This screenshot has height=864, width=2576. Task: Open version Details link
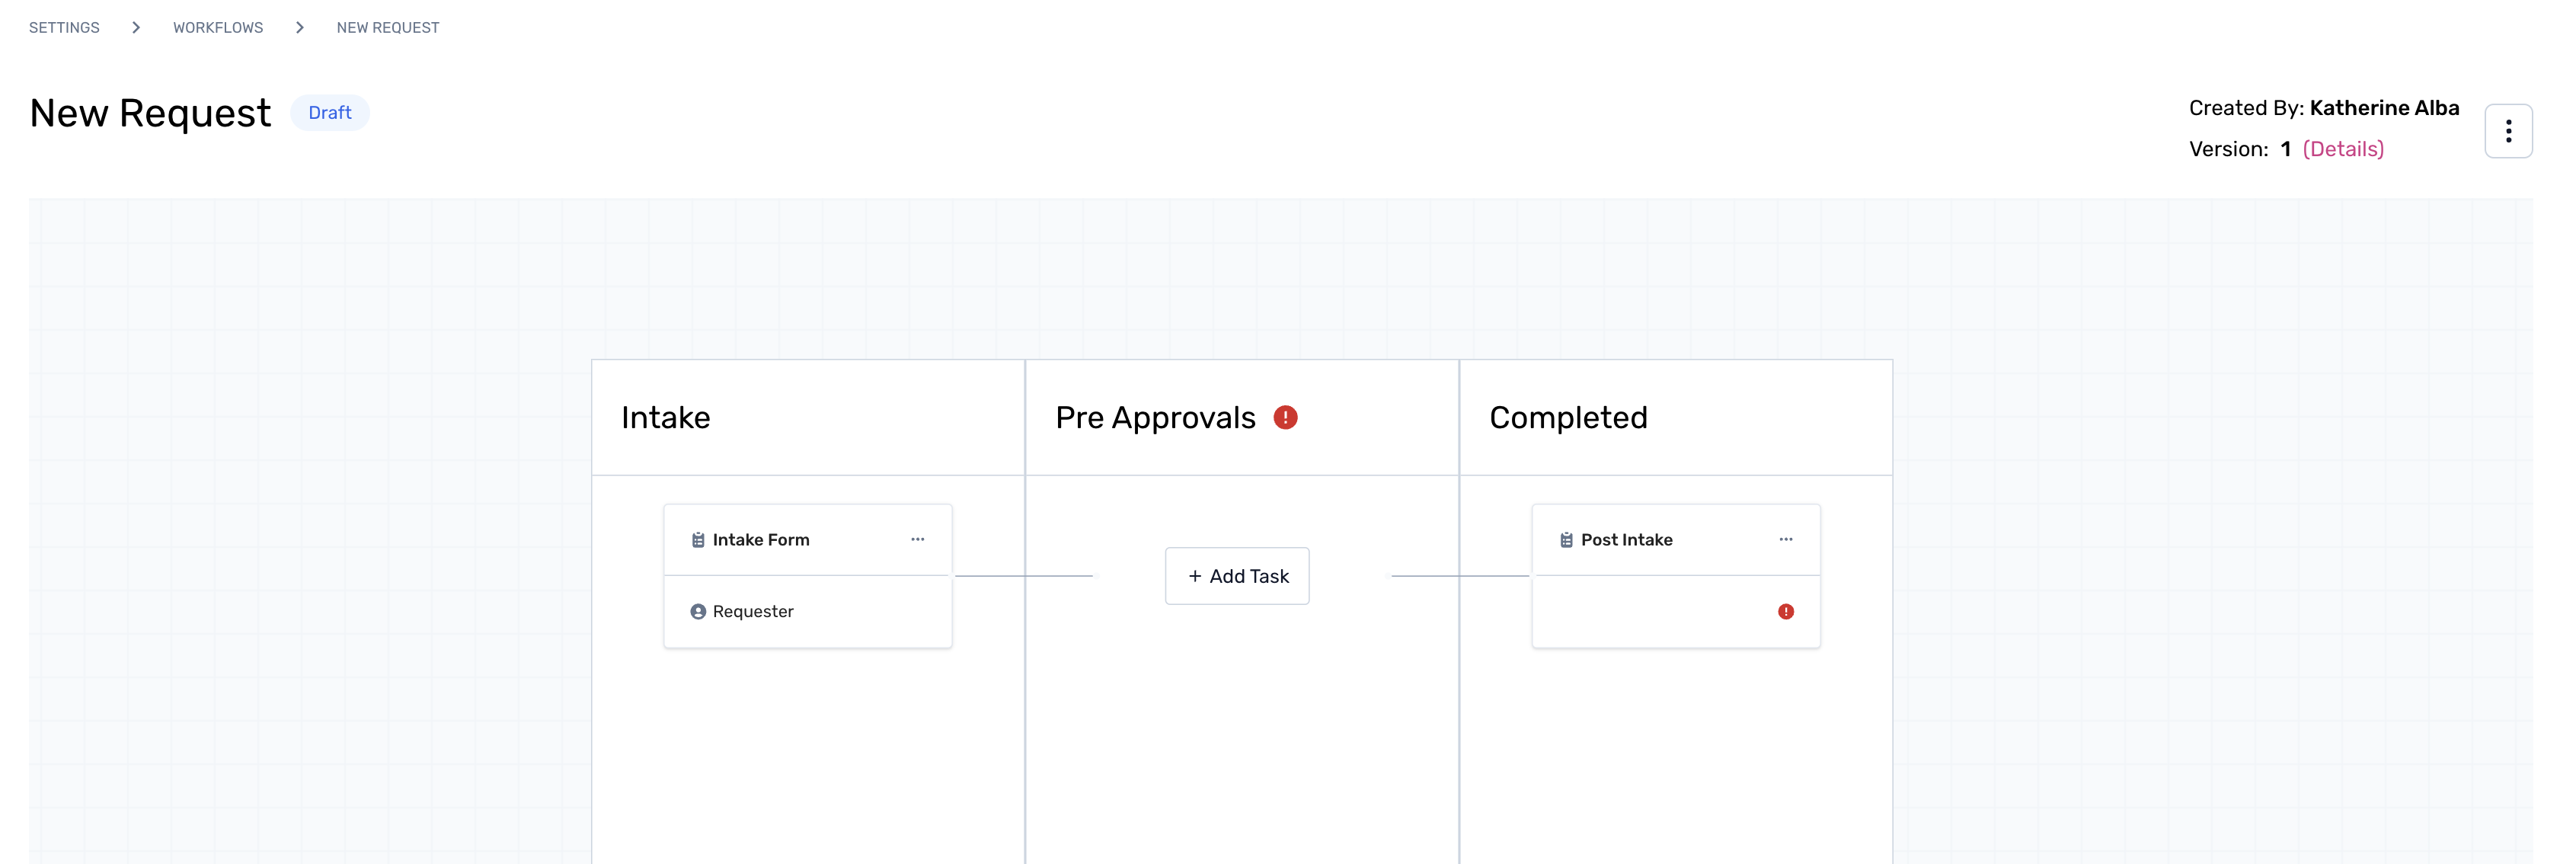(2343, 149)
